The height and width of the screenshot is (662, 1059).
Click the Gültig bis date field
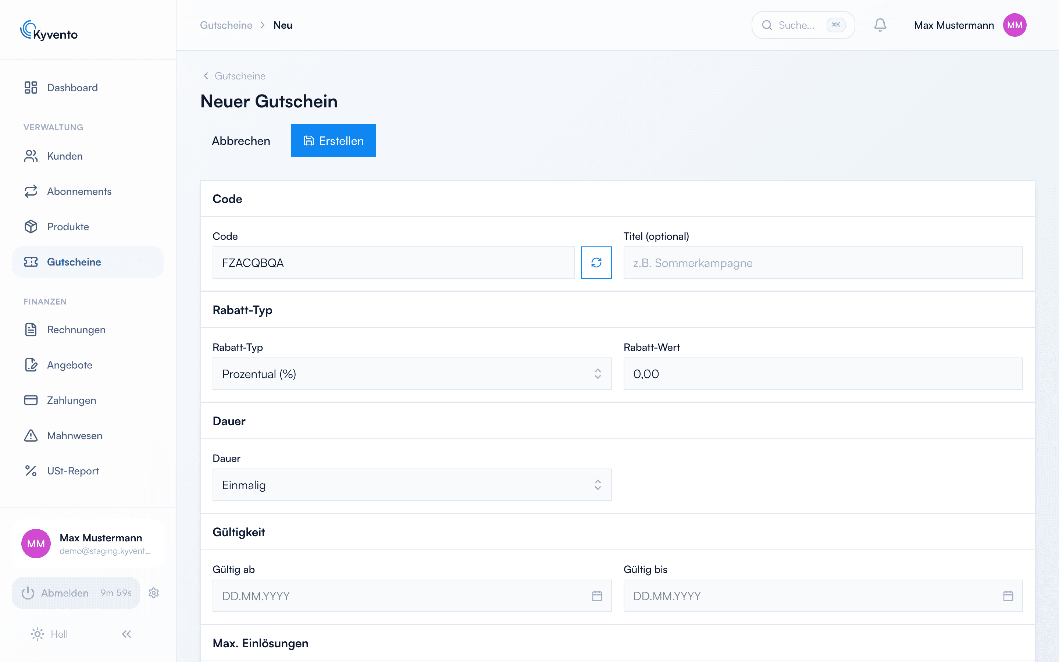[x=823, y=596]
